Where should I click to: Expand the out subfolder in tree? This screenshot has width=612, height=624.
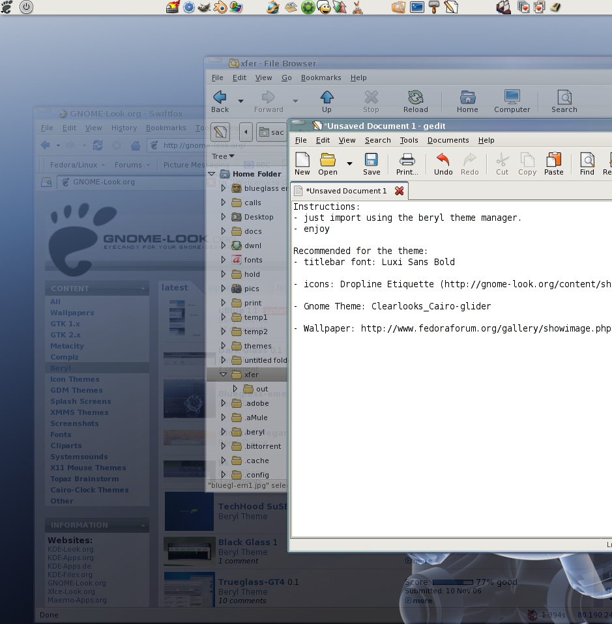coord(235,389)
